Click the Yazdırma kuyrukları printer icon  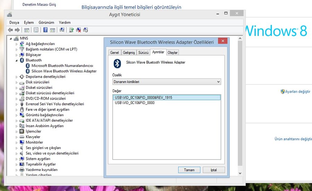[x=22, y=170]
